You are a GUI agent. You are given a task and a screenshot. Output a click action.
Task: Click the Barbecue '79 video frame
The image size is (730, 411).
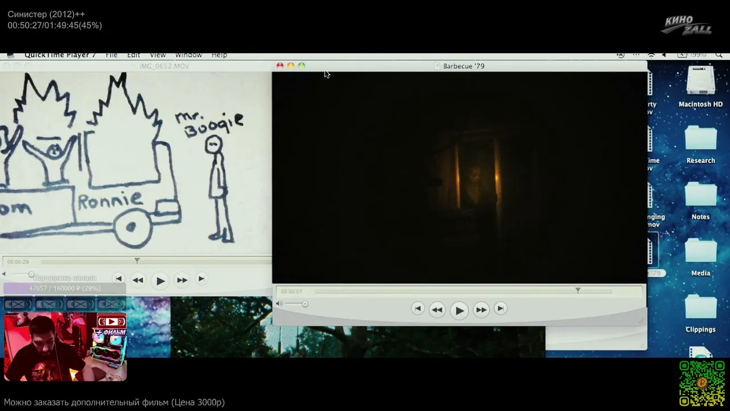click(x=460, y=178)
